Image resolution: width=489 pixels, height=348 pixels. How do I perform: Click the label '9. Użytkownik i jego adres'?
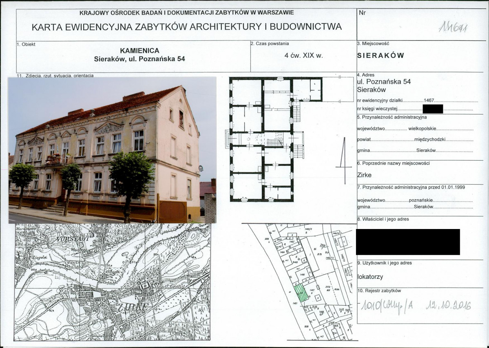click(384, 263)
